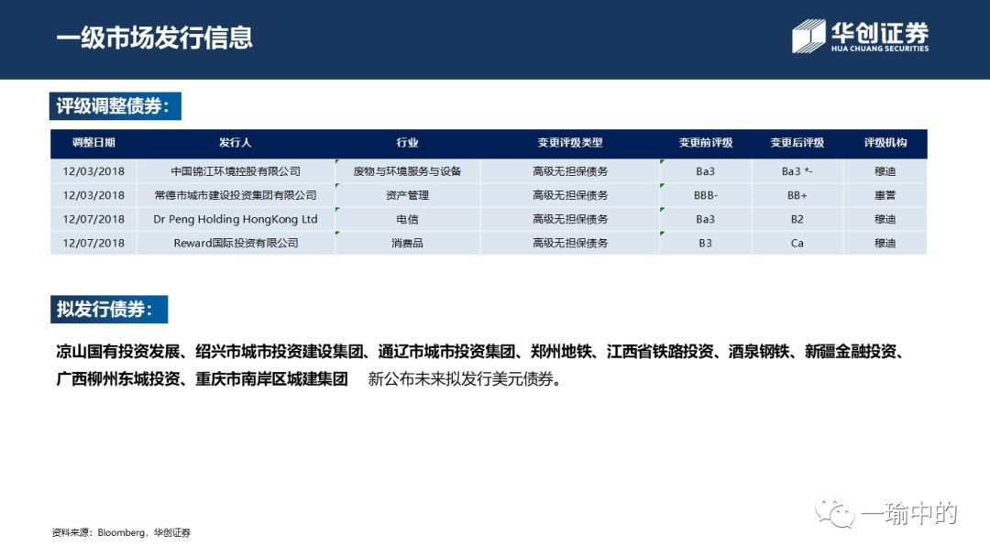Screen dimensions: 990x557
Task: Select the 行业 column header
Action: coord(407,143)
